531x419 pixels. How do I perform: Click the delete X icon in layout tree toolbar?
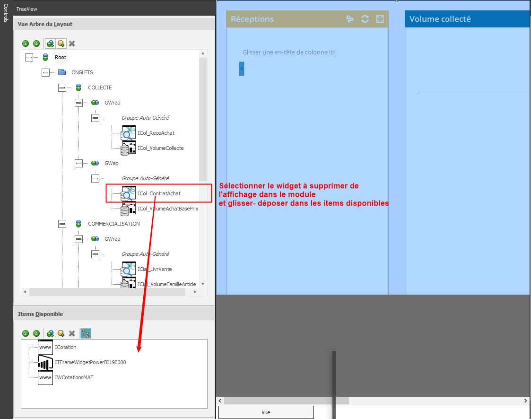tap(72, 44)
